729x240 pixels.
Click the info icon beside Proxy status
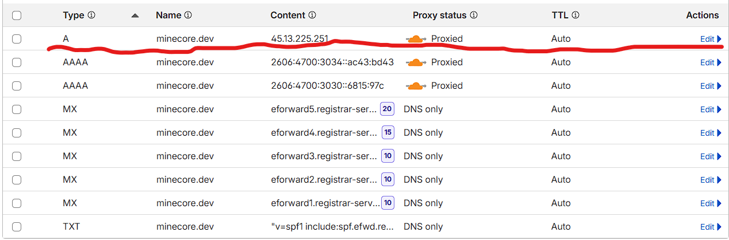coord(474,15)
